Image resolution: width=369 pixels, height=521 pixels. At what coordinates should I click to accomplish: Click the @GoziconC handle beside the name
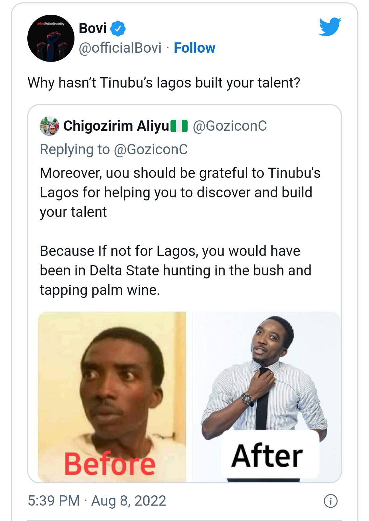[x=230, y=126]
